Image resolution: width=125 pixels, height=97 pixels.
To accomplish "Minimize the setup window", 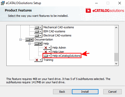I will (96, 3).
